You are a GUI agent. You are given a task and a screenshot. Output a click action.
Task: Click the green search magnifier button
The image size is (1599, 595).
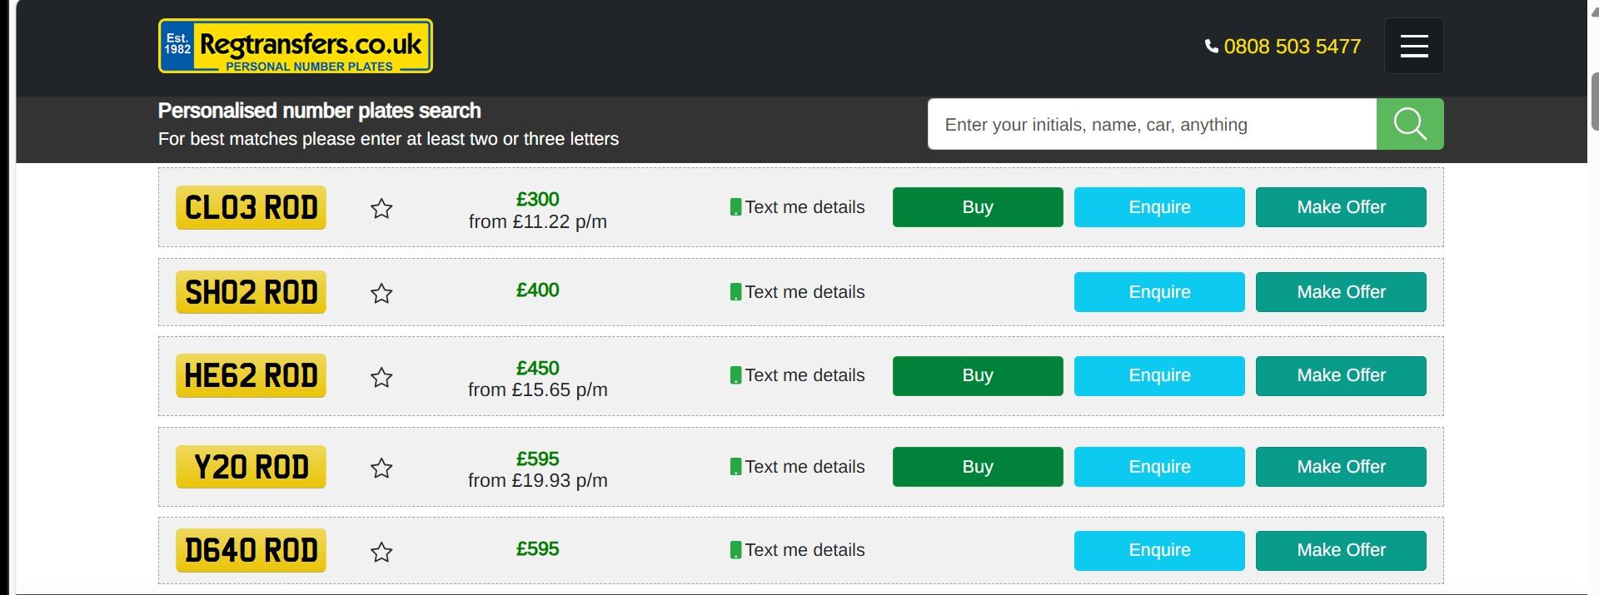coord(1409,124)
